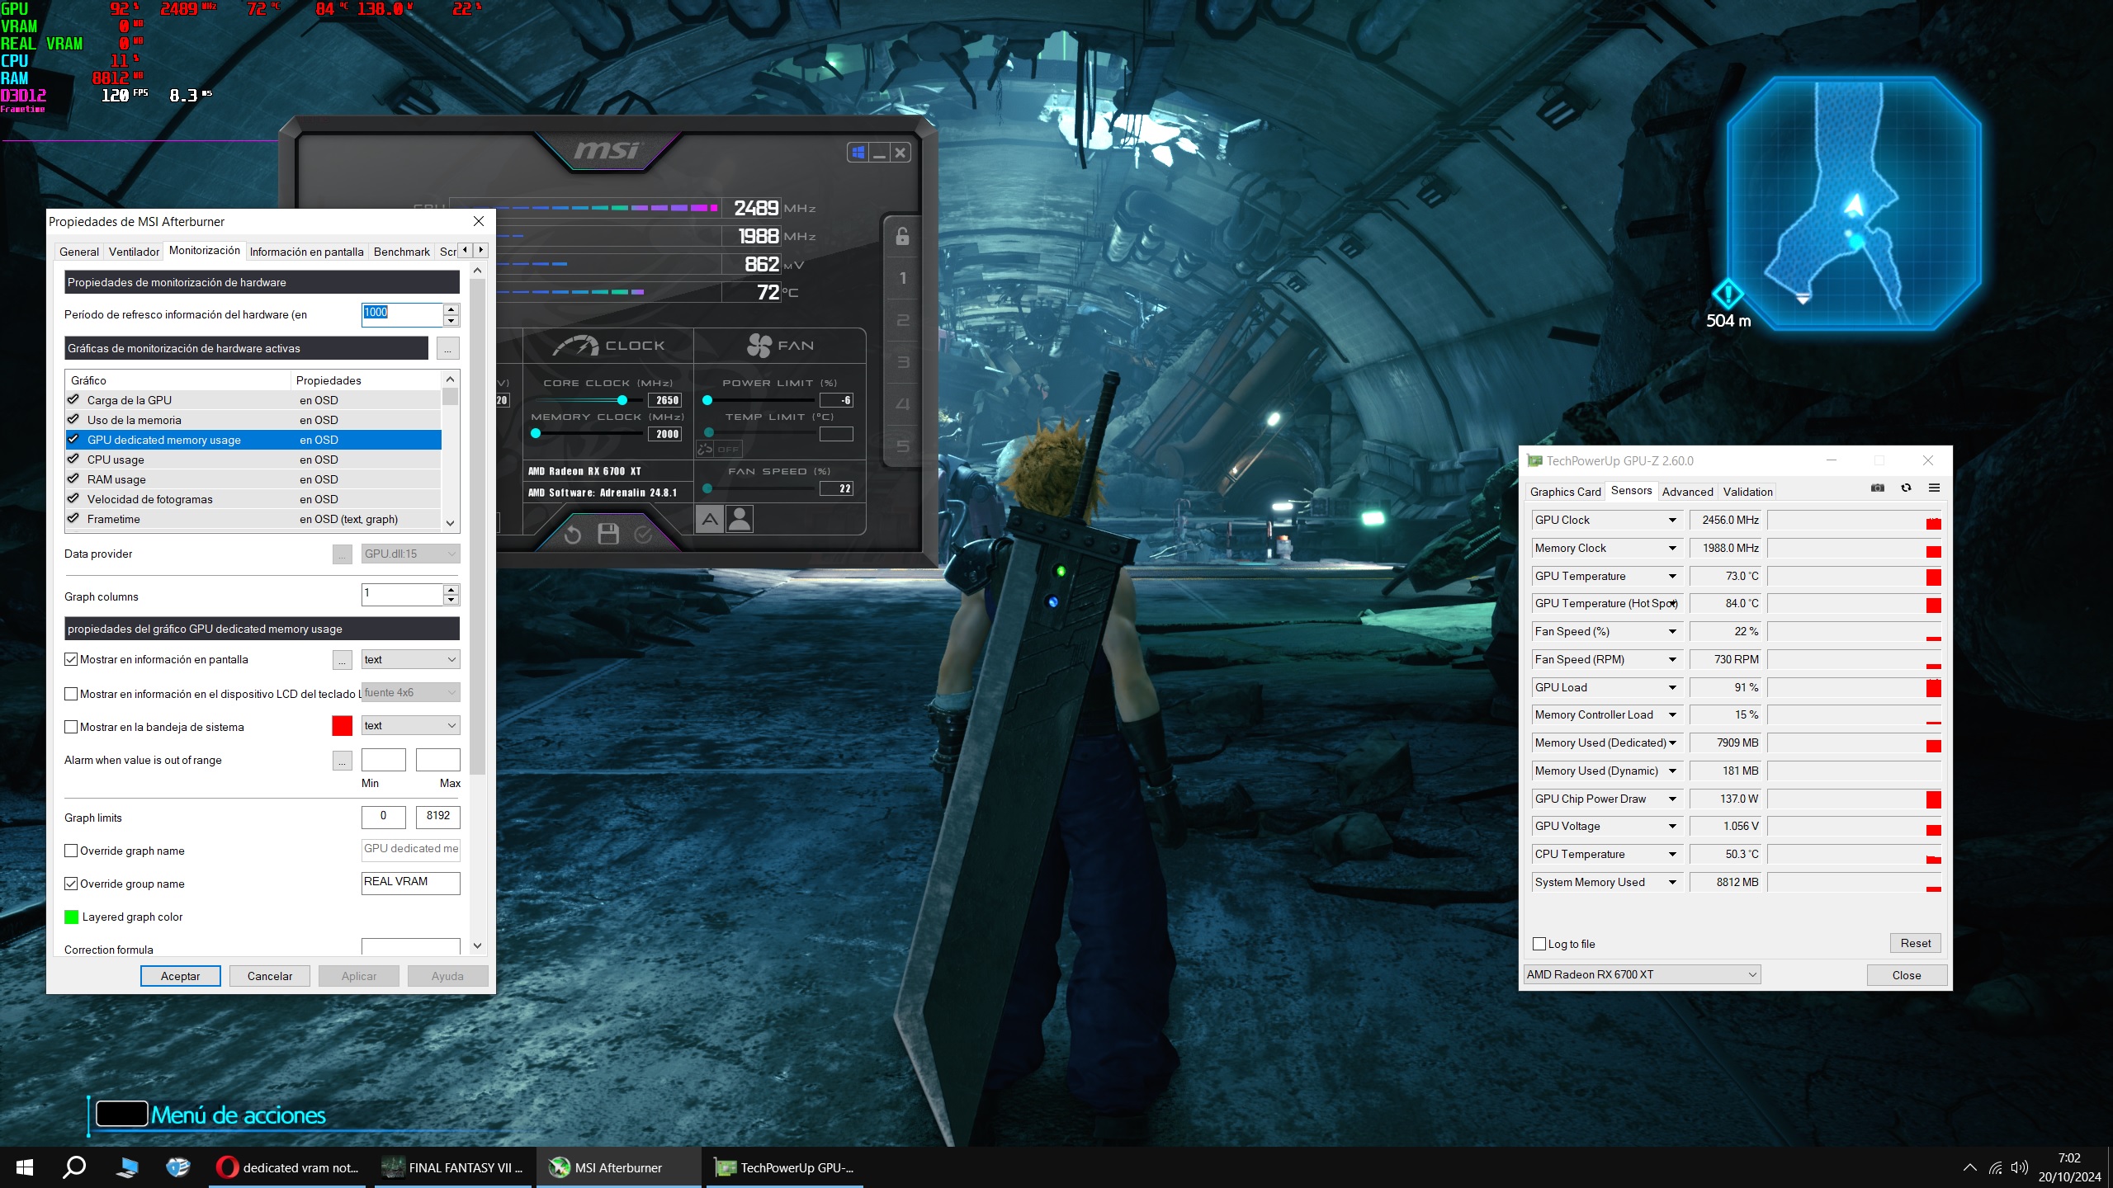The width and height of the screenshot is (2113, 1188).
Task: Switch to FINAL FANTASY VII taskbar button
Action: click(453, 1167)
